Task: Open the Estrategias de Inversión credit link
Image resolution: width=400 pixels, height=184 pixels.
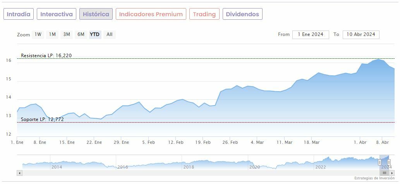Action: (x=374, y=178)
